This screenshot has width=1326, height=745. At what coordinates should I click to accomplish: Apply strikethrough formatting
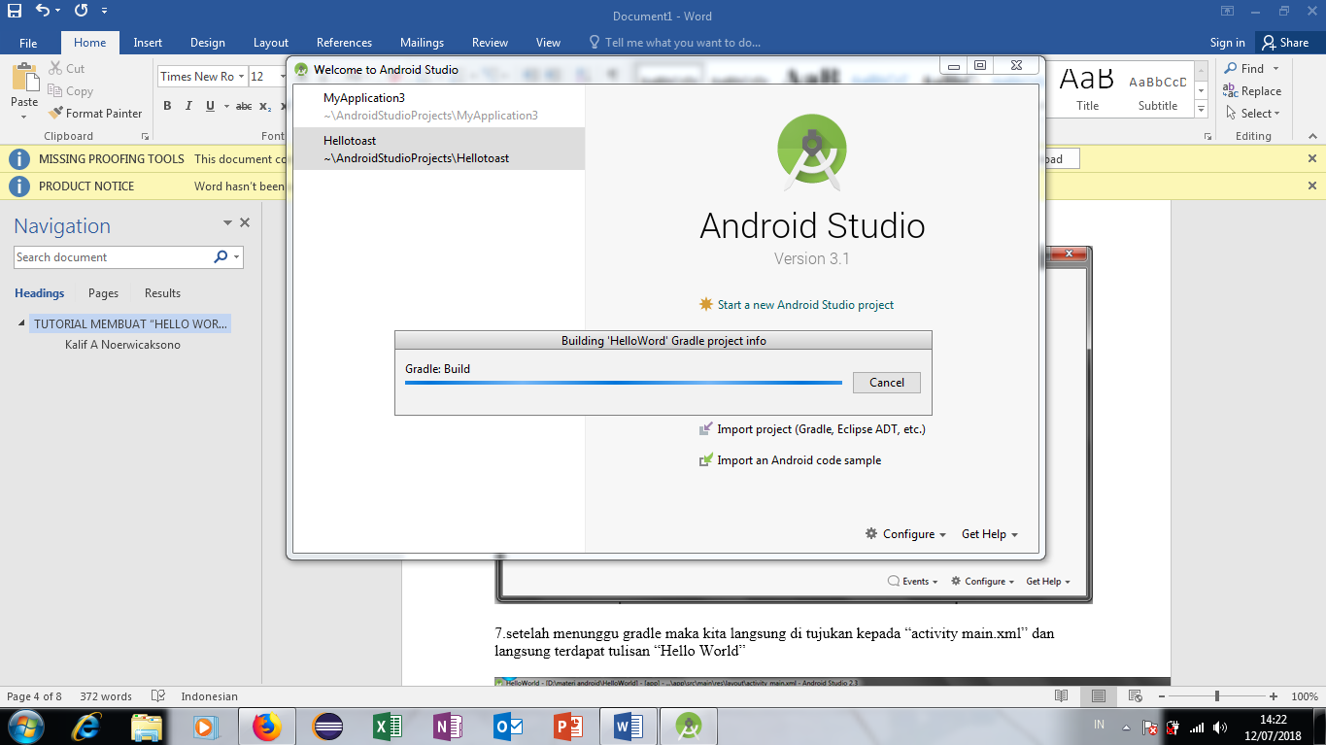tap(242, 107)
